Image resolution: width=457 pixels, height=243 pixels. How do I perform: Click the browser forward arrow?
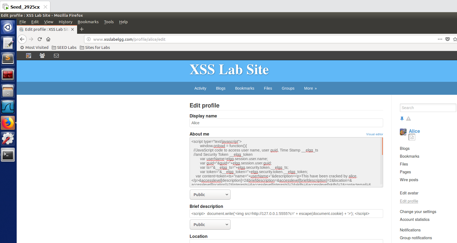(31, 39)
